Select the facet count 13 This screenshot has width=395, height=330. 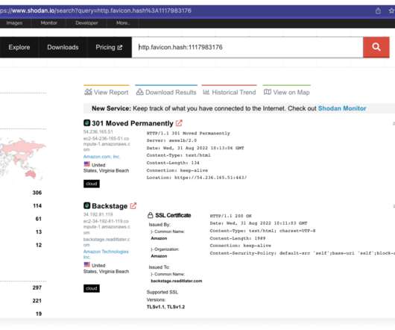coord(39,232)
